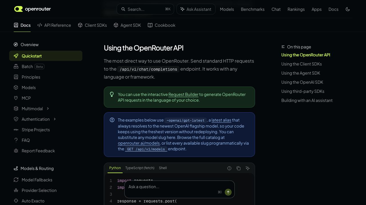Click the Stripe Projects icon
This screenshot has width=366, height=205.
coord(16,130)
